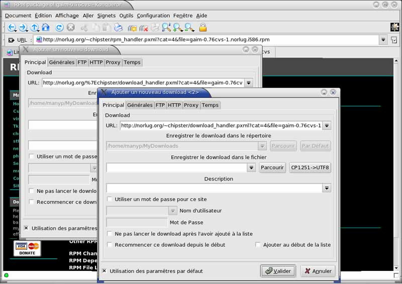The height and width of the screenshot is (284, 402).
Task: Open the Home page via the house icon
Action: pyautogui.click(x=46, y=27)
